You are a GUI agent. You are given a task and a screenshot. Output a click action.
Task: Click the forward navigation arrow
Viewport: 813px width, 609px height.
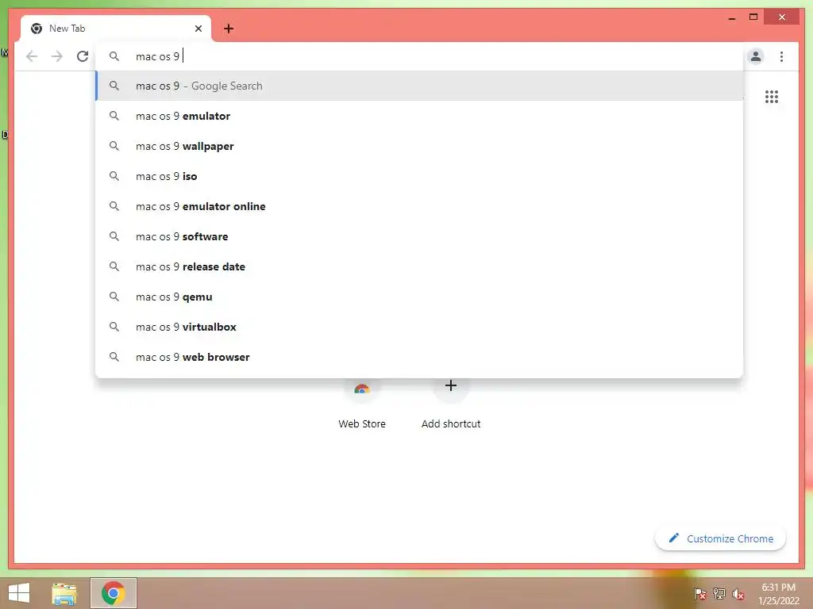click(x=57, y=56)
